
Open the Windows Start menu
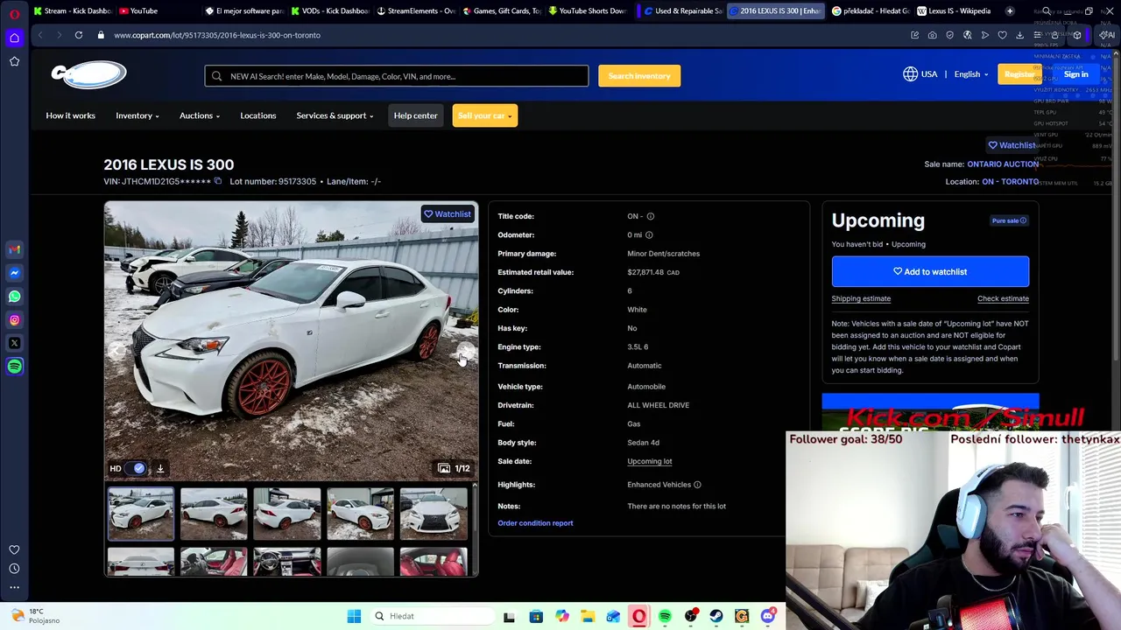354,616
